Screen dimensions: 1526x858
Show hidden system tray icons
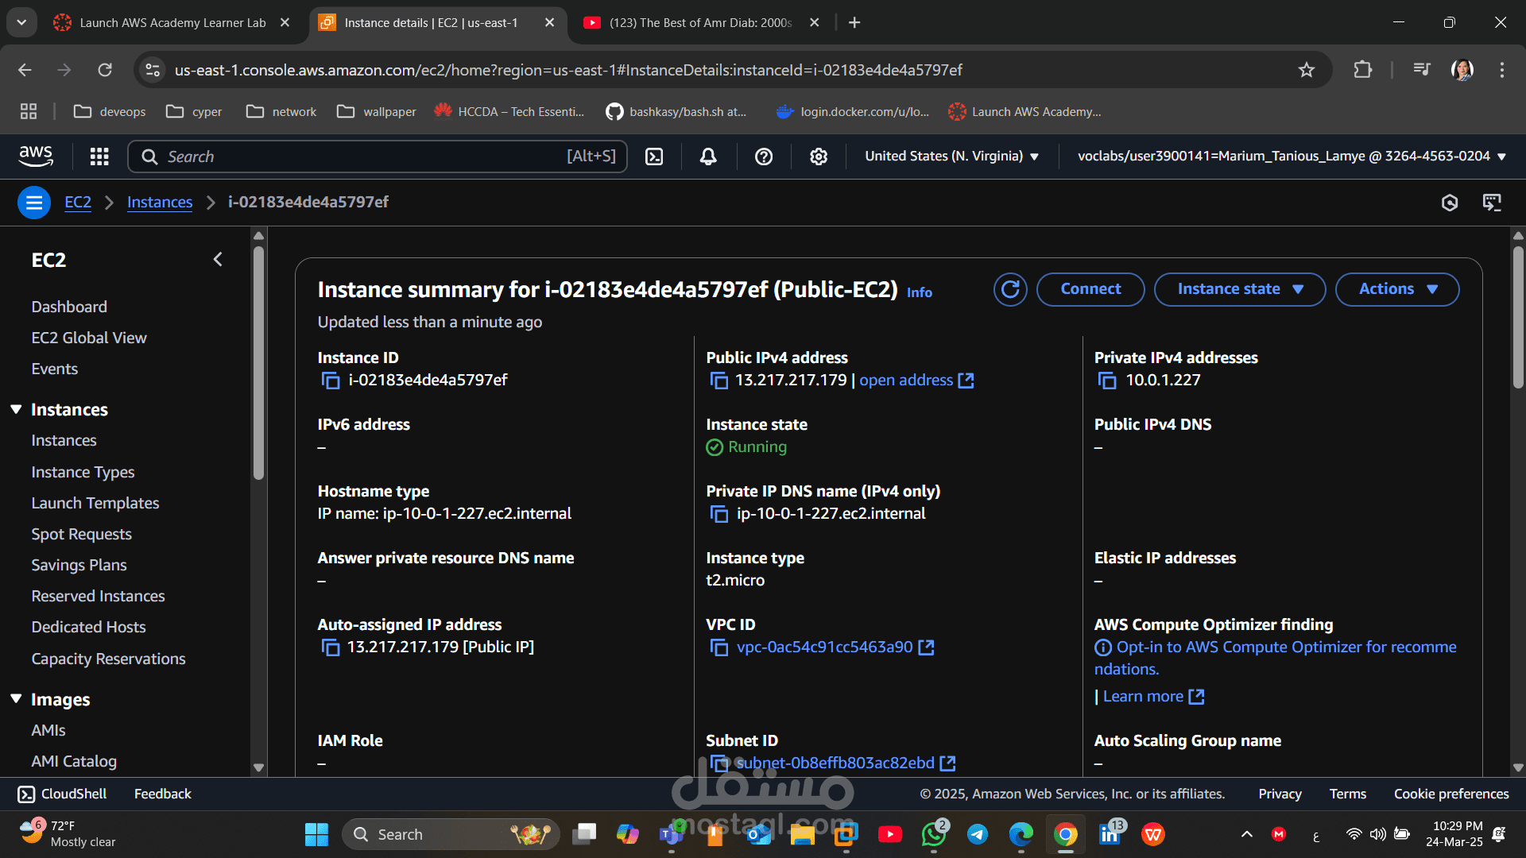tap(1247, 834)
